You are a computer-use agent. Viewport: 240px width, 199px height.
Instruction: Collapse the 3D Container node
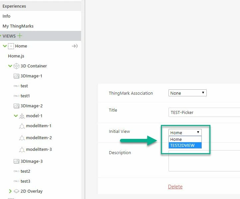tap(10, 66)
